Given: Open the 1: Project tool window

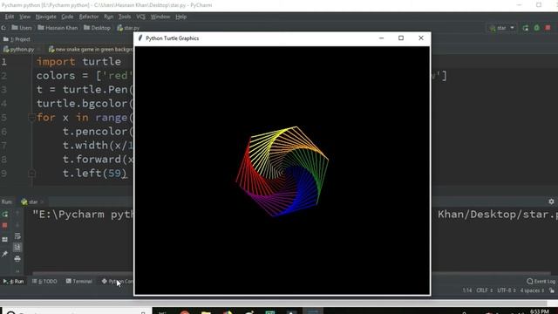Looking at the screenshot, I should pos(17,39).
